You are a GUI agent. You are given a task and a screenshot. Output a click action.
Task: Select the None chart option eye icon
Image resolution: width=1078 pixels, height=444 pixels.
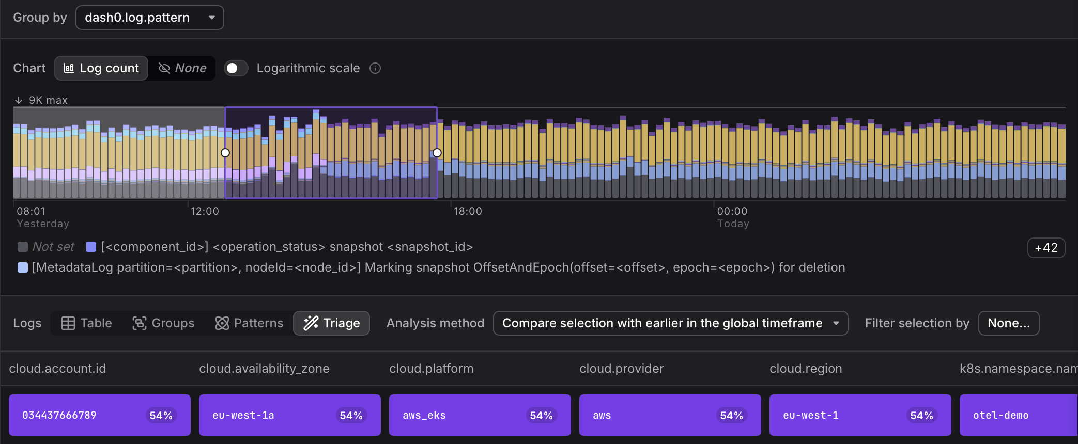pos(164,68)
